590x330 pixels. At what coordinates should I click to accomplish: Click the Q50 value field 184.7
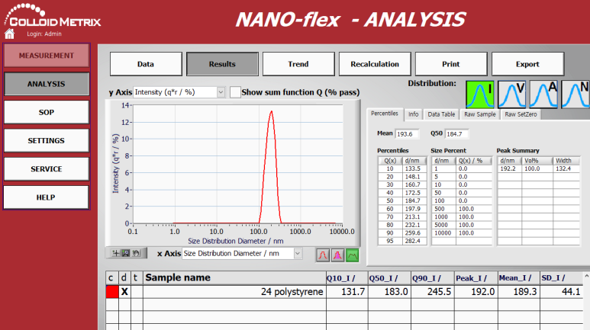[456, 134]
